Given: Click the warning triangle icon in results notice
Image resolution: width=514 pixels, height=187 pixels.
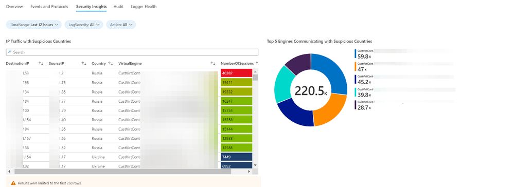Looking at the screenshot, I should pos(13,183).
